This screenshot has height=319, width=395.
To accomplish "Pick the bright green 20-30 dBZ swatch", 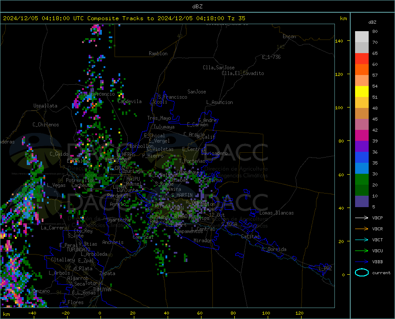I will 362,179.
